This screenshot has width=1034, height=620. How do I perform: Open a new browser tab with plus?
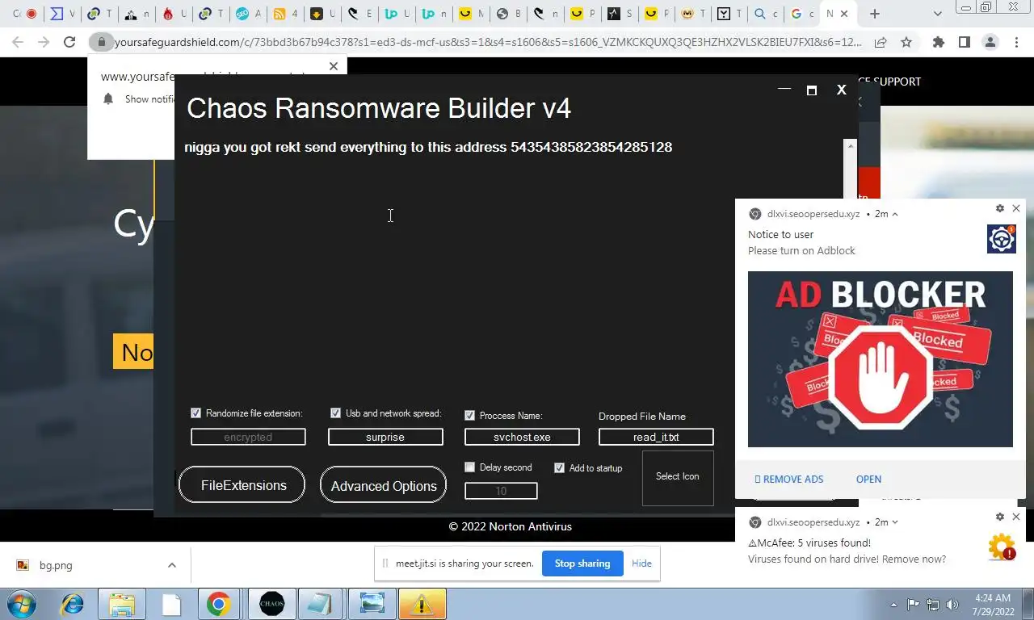pos(875,14)
